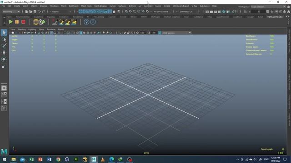Viewport: 291px width, 163px height.
Task: Click the pause Viewport 2.0 icon in status line
Action: click(236, 11)
